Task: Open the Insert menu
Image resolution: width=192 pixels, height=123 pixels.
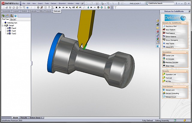Action: tap(40, 3)
